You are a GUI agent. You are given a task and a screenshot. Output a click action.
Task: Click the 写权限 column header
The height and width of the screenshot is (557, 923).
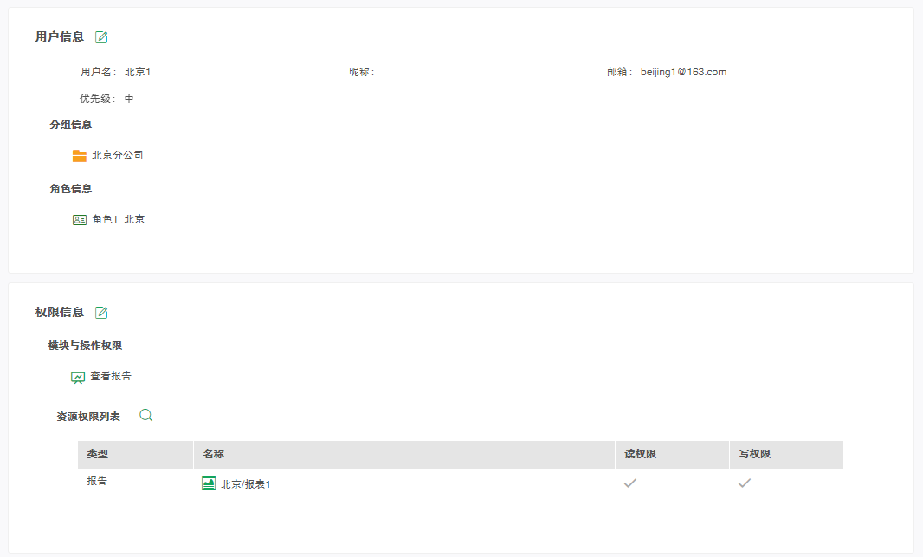tap(755, 454)
